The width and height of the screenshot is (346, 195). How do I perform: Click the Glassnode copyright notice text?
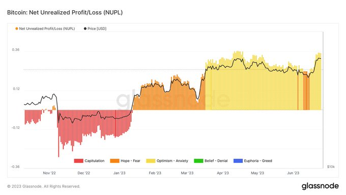[43, 186]
